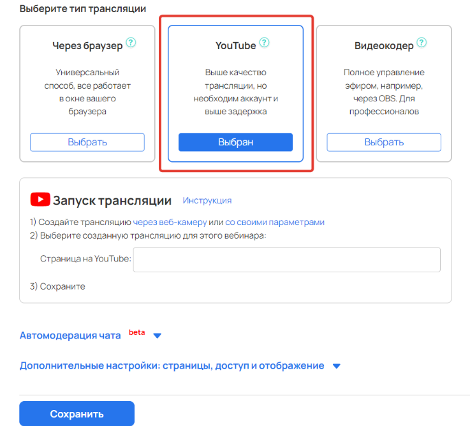
Task: Follow the со своими параметрами link
Action: click(x=275, y=222)
